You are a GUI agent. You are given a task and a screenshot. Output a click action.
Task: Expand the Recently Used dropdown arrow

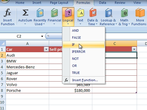click(44, 24)
